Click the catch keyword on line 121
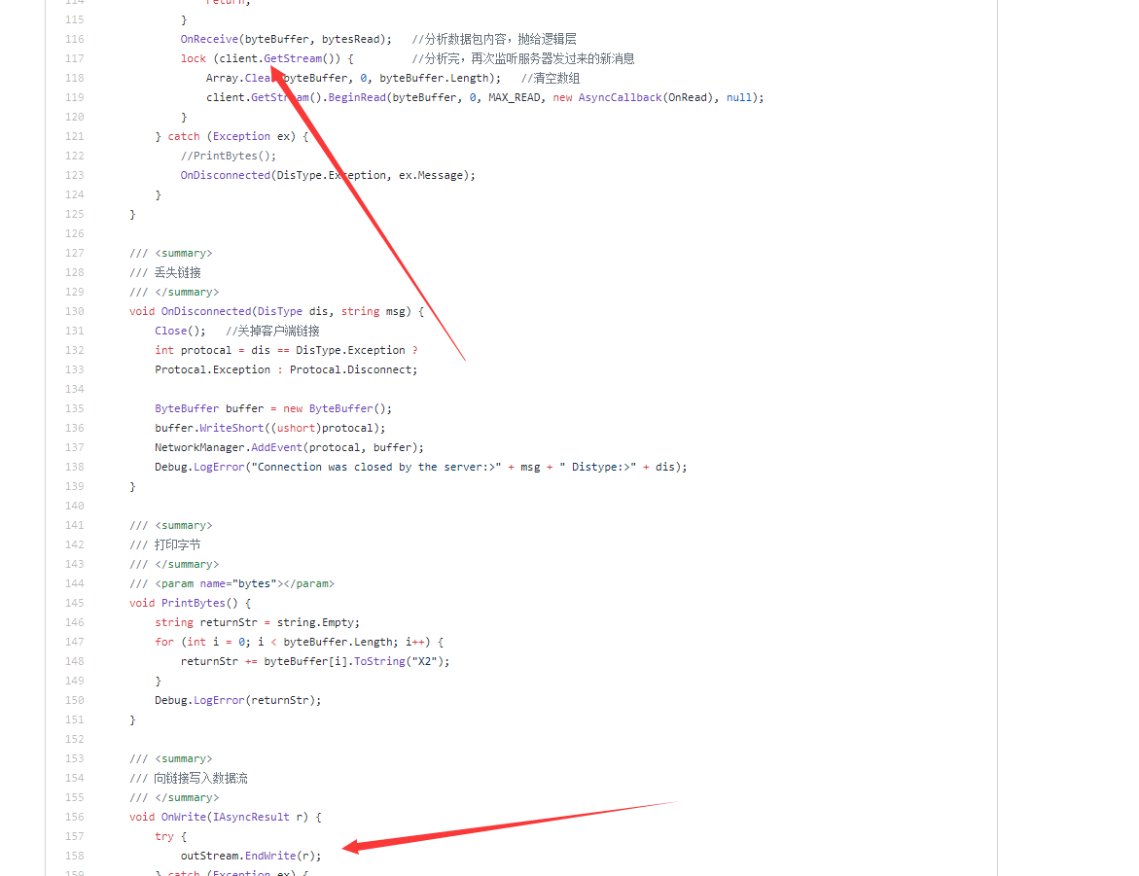The image size is (1139, 876). tap(184, 136)
